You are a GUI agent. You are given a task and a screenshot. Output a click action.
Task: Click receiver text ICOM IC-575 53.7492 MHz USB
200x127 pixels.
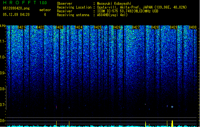(128, 11)
